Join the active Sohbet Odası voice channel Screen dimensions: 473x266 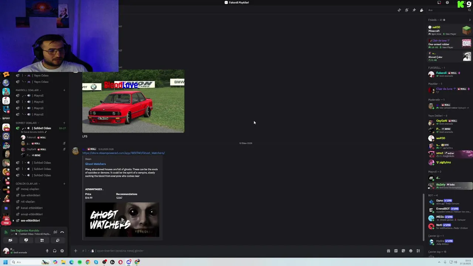(41, 128)
